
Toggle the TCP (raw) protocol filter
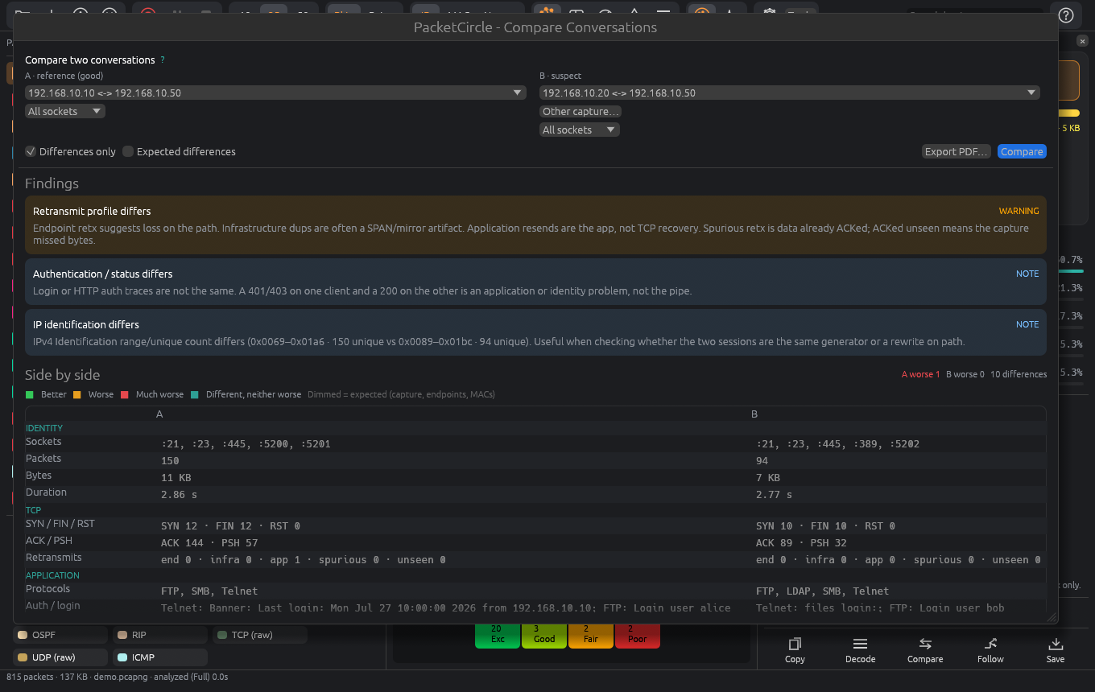(260, 635)
